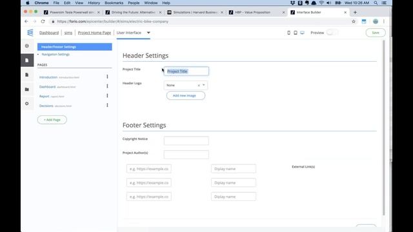This screenshot has width=413, height=232.
Task: Click the third external link URL field
Action: [x=149, y=197]
